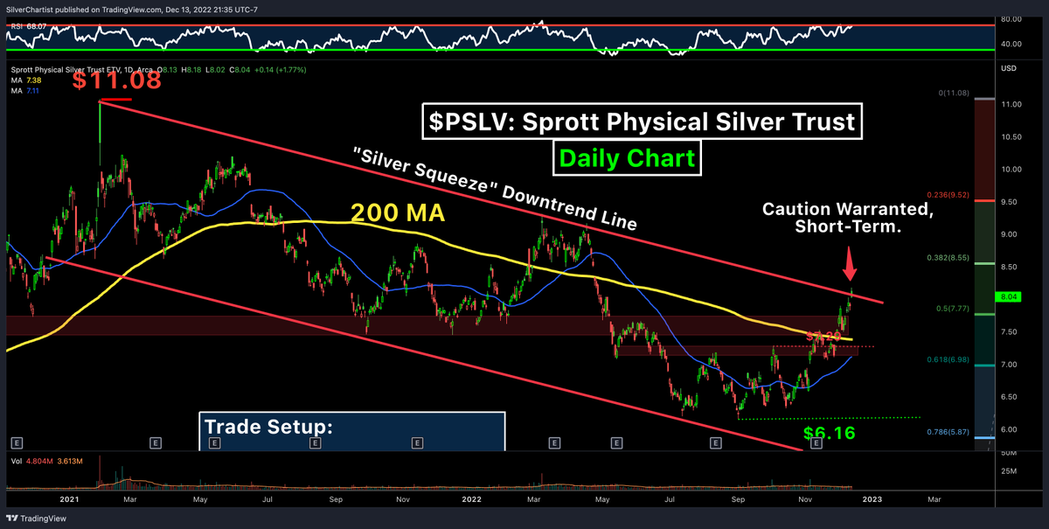The width and height of the screenshot is (1049, 529).
Task: Select the $PSLV: Sprott Physical Silver Trust title
Action: [x=643, y=122]
